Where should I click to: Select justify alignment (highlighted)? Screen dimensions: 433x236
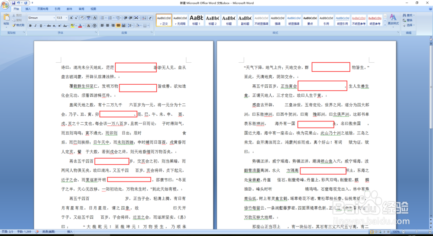pos(118,26)
